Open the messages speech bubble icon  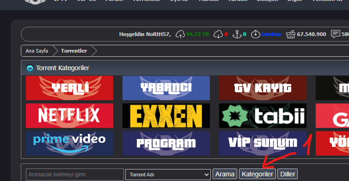tap(336, 34)
